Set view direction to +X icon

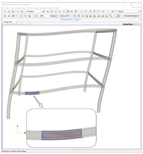pos(87,16)
